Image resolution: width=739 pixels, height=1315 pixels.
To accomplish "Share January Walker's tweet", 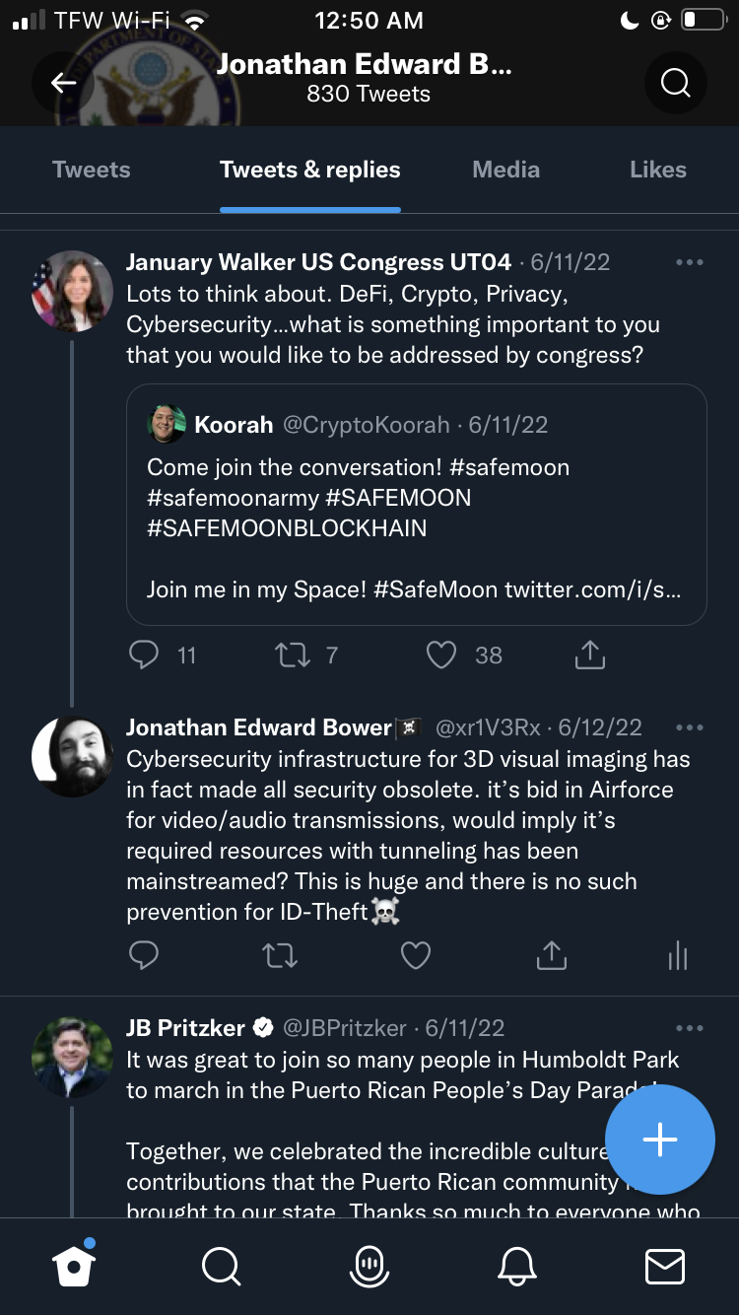I will click(589, 656).
